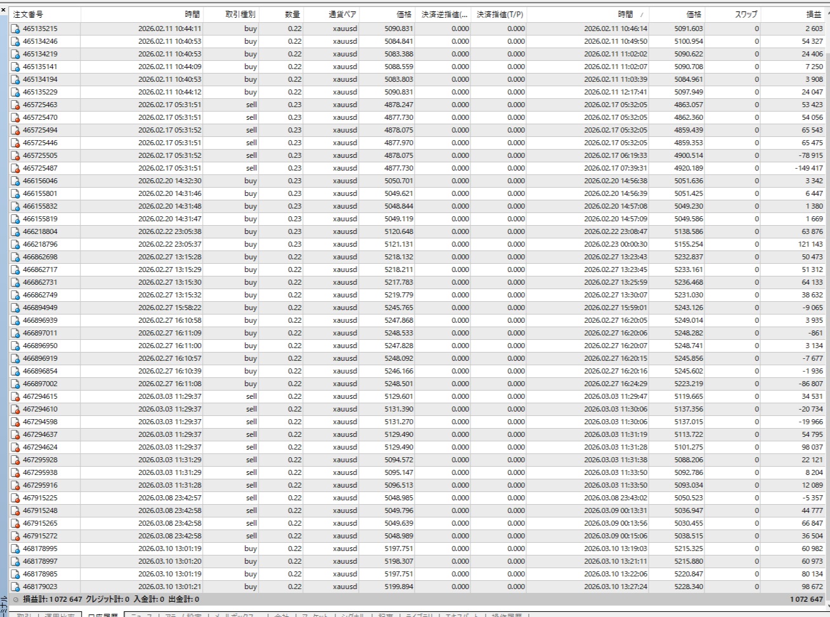Close the terminal panel with X
Viewport: 830px width, 617px height.
point(4,10)
